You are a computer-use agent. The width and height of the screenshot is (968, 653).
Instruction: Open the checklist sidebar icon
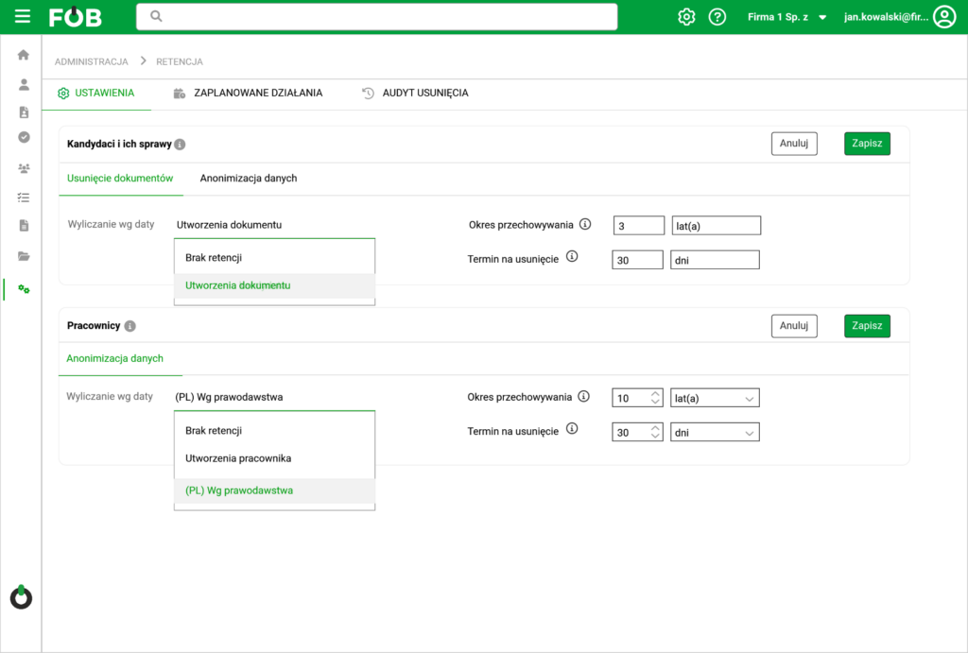click(x=24, y=198)
